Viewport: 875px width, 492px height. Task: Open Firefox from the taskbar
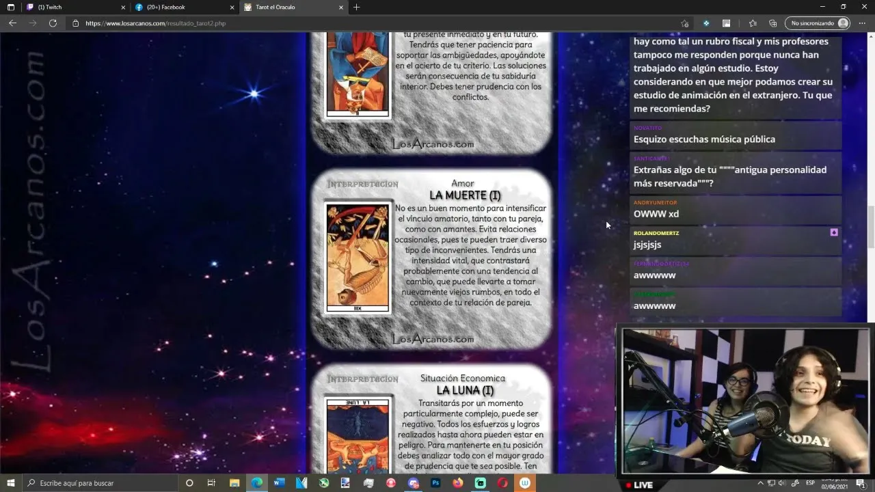[458, 483]
